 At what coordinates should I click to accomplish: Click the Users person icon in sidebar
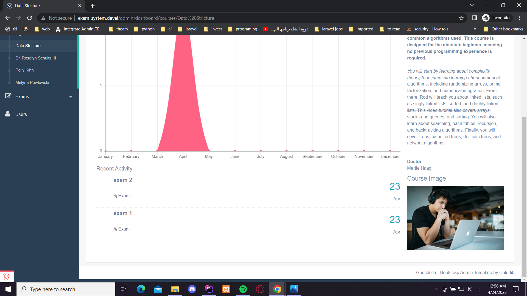[8, 114]
